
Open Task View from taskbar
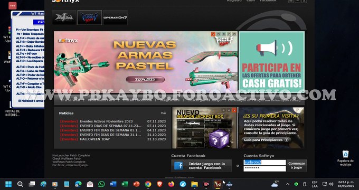point(32,184)
